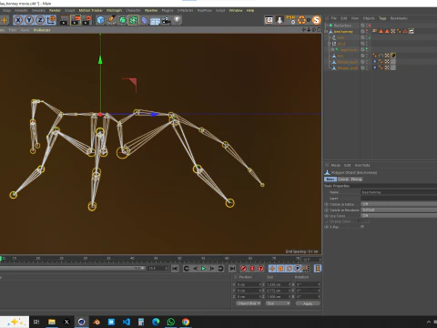The image size is (437, 328).
Task: Click the last tag on bee.honney row
Action: [412, 31]
